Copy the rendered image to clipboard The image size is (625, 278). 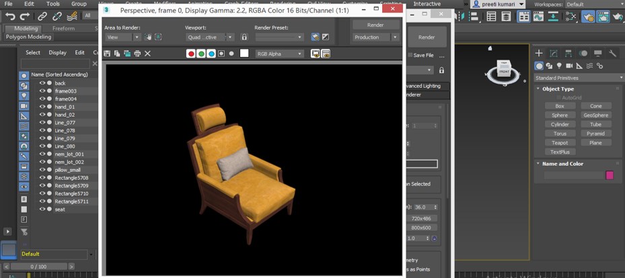[117, 53]
